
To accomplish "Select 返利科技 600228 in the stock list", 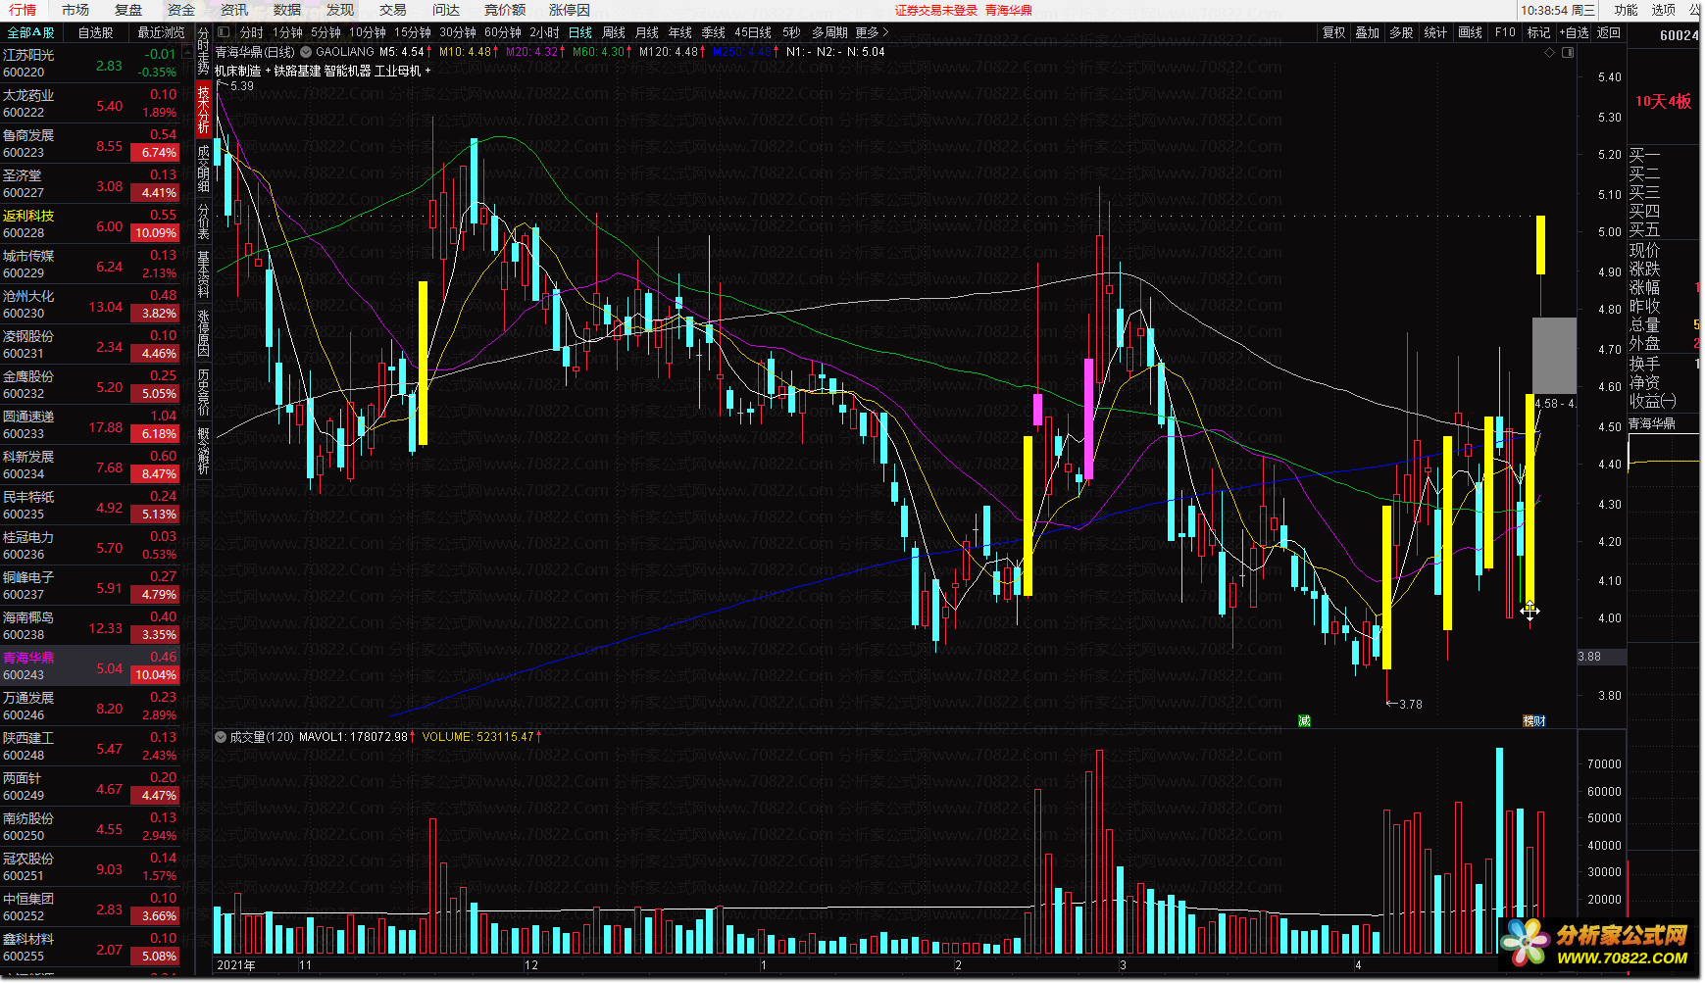I will click(90, 224).
